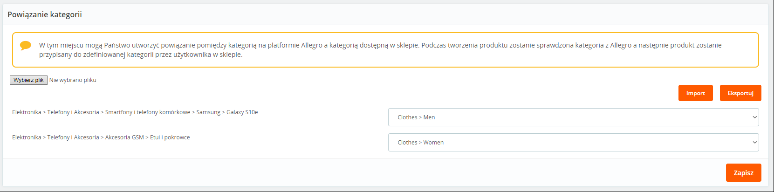The image size is (774, 192).
Task: Click "Elektronika" in the Etui i pokrowce row
Action: point(27,137)
